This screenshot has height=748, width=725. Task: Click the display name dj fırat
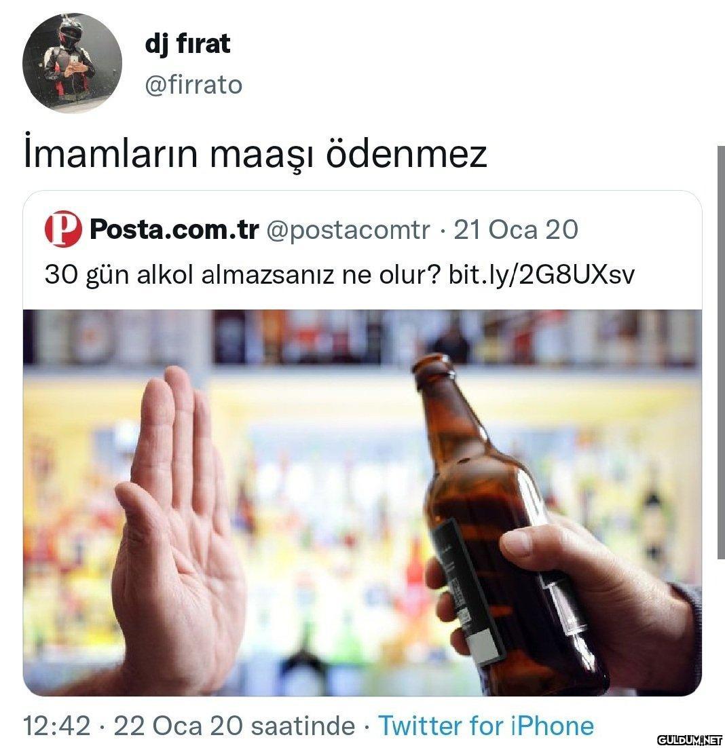pos(187,45)
